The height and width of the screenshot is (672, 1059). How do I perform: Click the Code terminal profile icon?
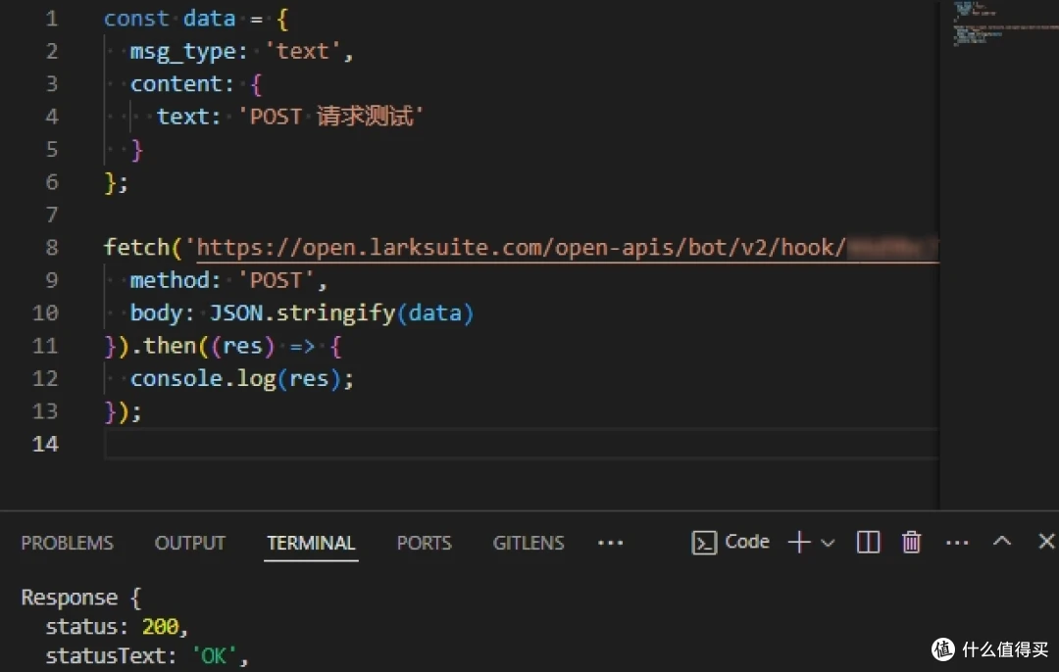(x=704, y=543)
